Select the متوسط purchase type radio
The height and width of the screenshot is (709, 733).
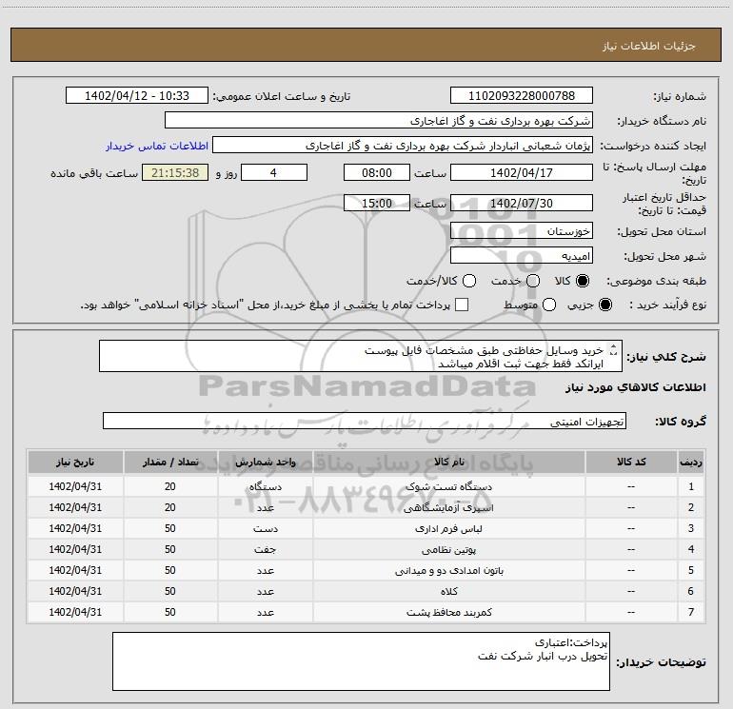[549, 305]
